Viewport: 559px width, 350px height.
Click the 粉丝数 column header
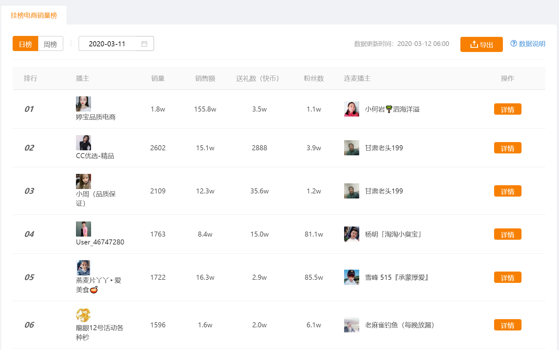(x=314, y=78)
